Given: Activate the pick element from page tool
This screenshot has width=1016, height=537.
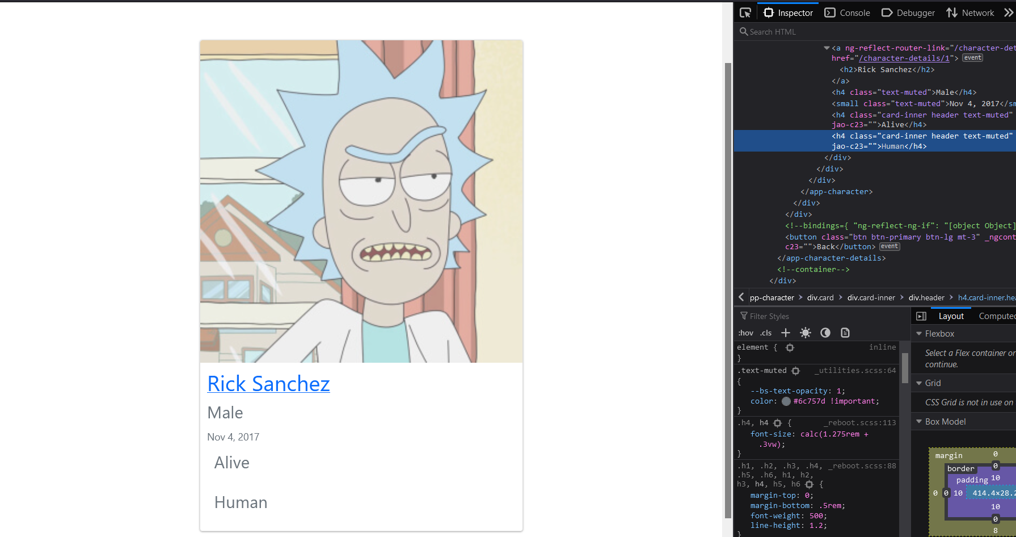Looking at the screenshot, I should (745, 12).
